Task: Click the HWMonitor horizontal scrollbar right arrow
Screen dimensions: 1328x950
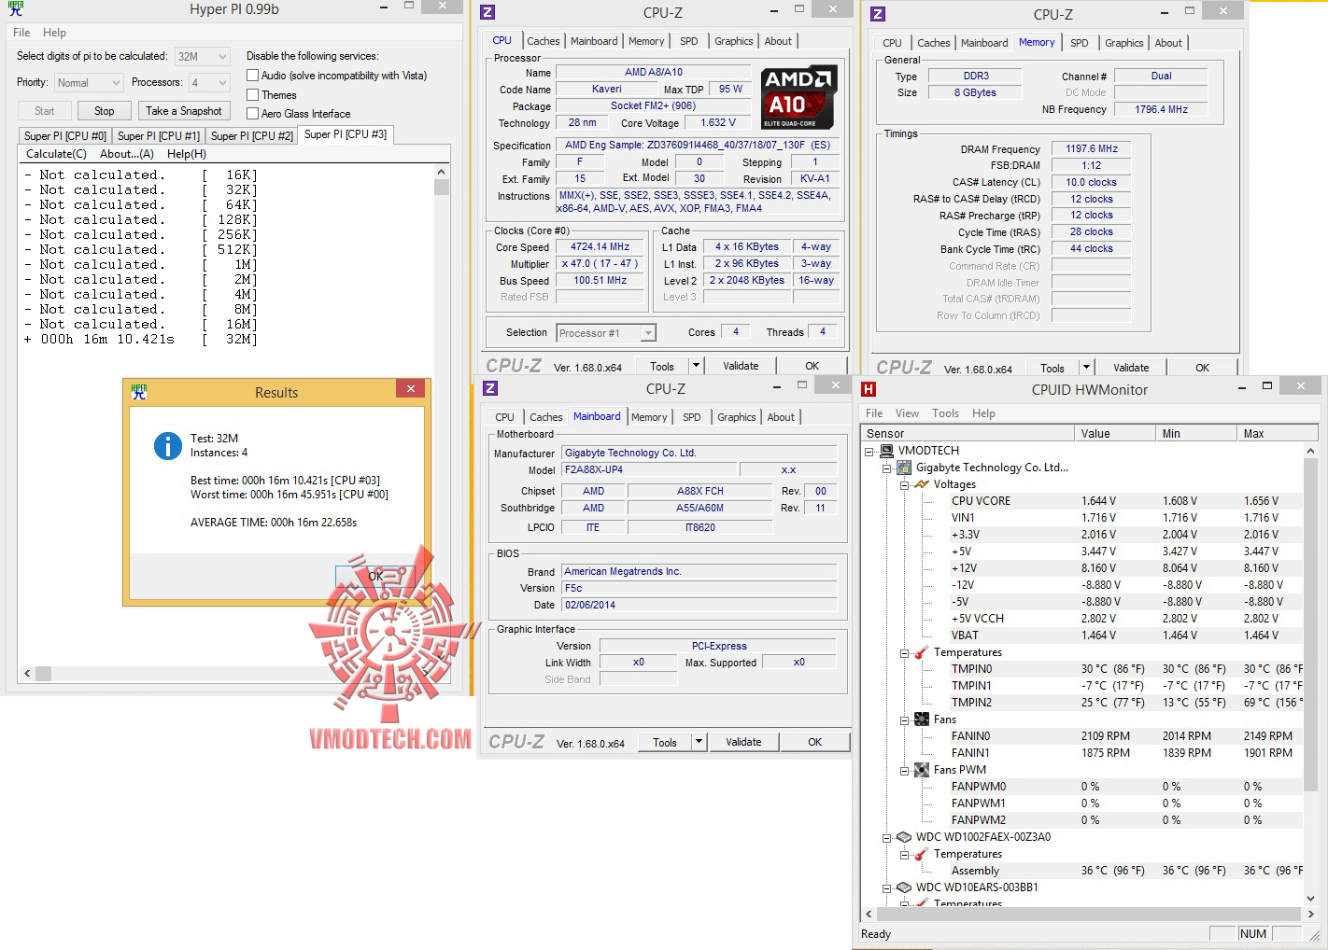Action: pos(1309,915)
